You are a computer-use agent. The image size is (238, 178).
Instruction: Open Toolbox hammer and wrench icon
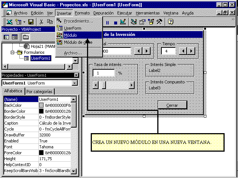[x=160, y=22]
